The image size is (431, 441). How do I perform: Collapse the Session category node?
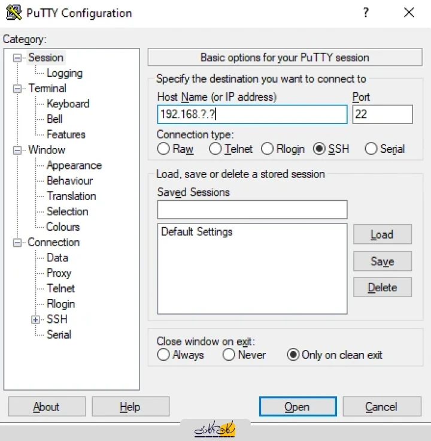click(x=17, y=58)
